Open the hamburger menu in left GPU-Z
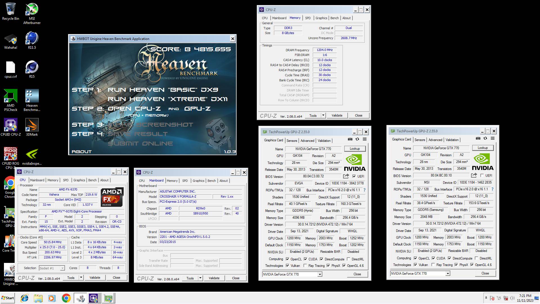This screenshot has width=540, height=304. 364,139
